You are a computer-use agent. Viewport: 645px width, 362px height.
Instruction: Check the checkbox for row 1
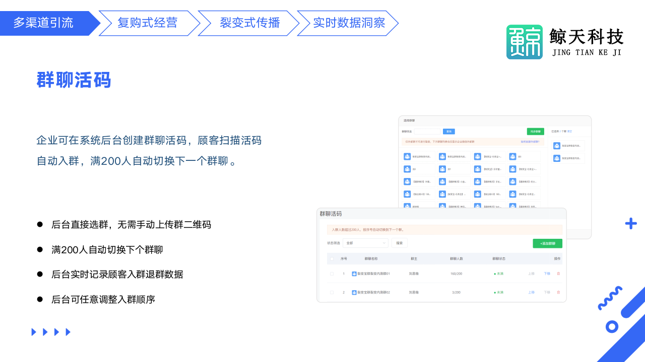332,274
